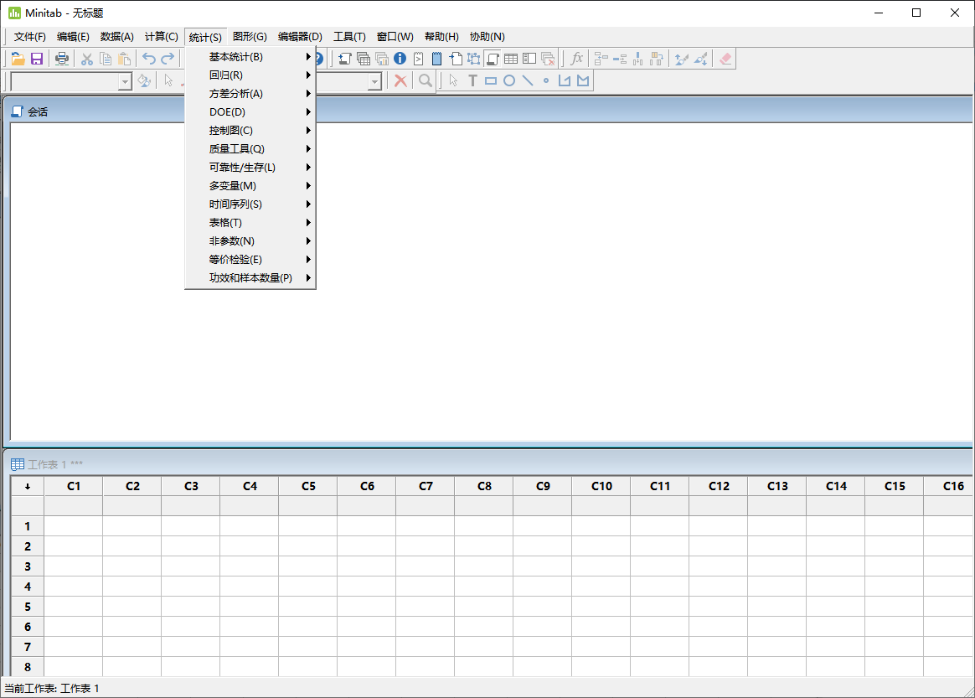975x698 pixels.
Task: Click the Show Design icon
Action: coord(474,59)
